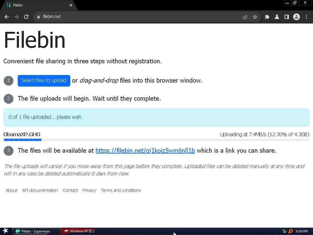Click the browser forward arrow

[x=17, y=17]
